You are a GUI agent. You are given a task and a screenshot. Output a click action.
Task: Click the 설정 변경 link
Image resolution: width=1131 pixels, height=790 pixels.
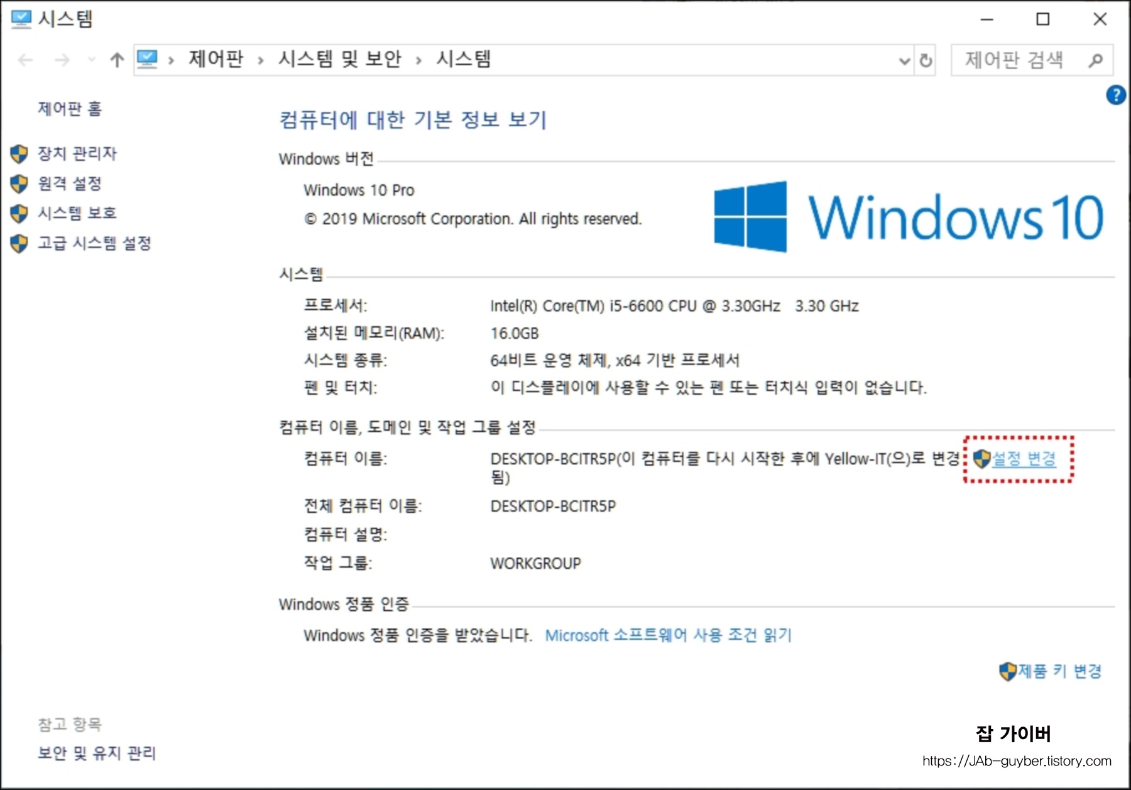pyautogui.click(x=1024, y=459)
